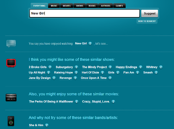Select the Shows tab
The image size is (174, 129).
(80, 6)
